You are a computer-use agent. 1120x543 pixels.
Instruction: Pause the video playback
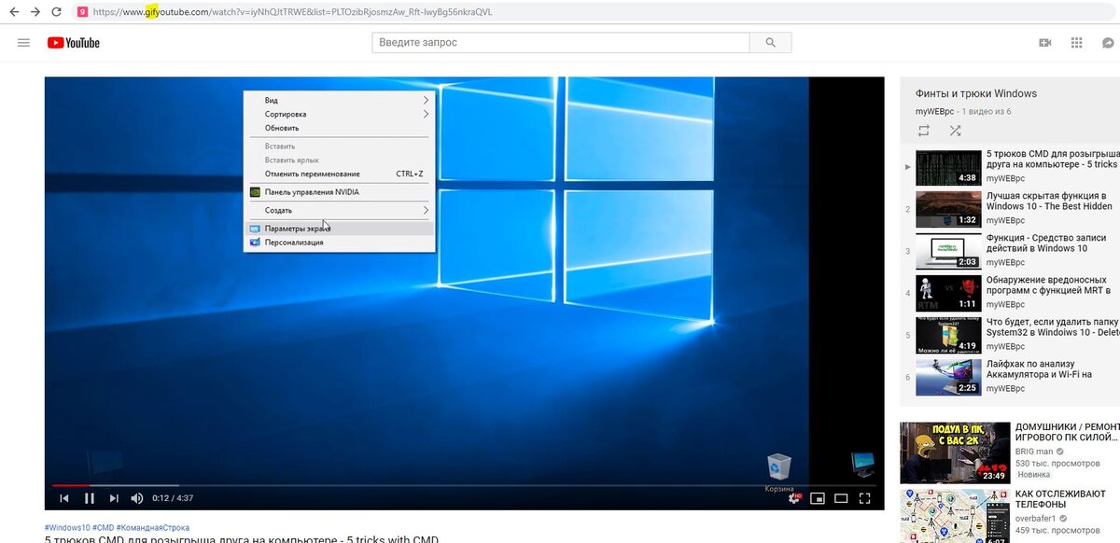90,498
